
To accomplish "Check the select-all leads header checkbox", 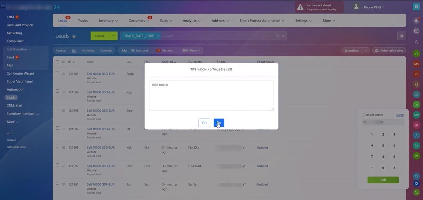I will coord(57,62).
